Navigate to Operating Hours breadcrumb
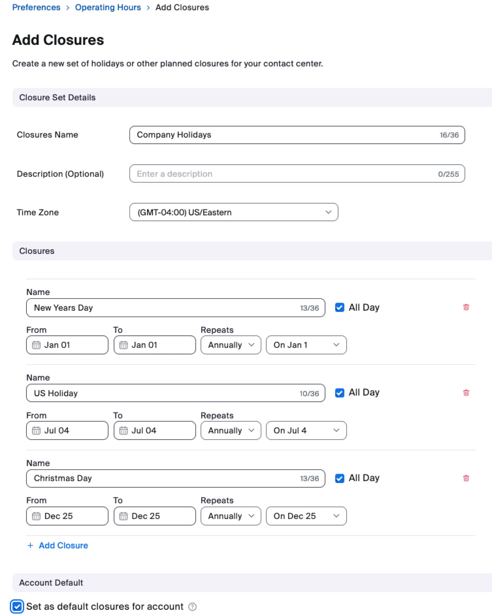This screenshot has width=492, height=615. coord(108,7)
